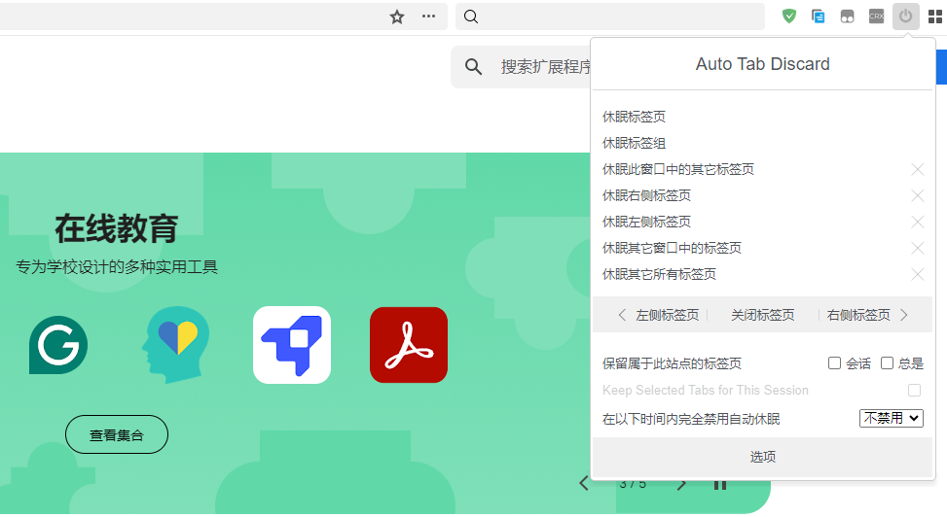Click 右侧标签页 navigation button
Image resolution: width=947 pixels, height=517 pixels.
coord(867,315)
